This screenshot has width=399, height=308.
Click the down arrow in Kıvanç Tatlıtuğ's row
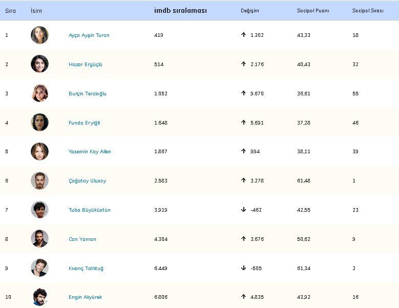pos(243,268)
